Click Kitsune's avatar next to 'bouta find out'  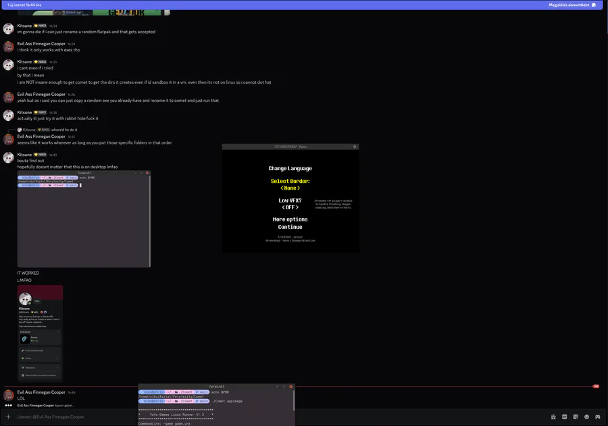pyautogui.click(x=9, y=157)
